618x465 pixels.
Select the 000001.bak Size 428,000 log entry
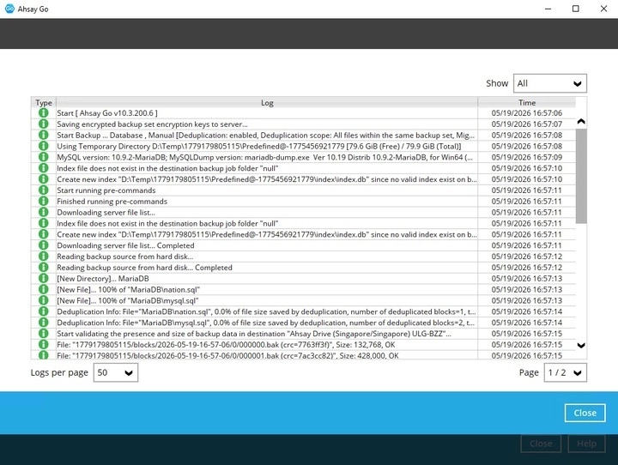point(267,355)
